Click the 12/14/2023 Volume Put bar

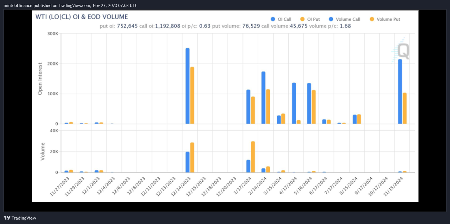(192, 158)
